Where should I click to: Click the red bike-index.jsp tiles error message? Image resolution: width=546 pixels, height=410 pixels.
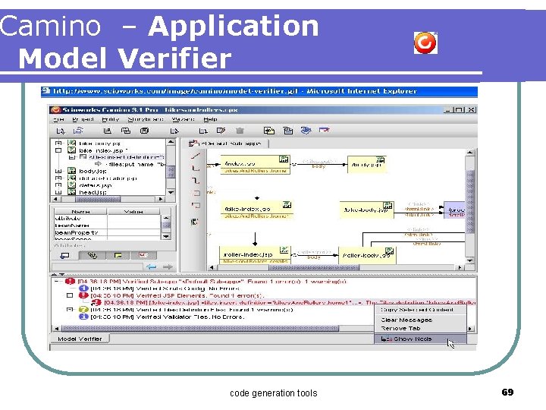[290, 303]
